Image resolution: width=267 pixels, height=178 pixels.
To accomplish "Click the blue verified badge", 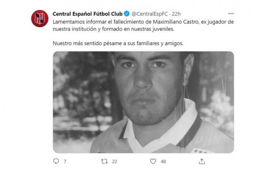I will tap(127, 14).
